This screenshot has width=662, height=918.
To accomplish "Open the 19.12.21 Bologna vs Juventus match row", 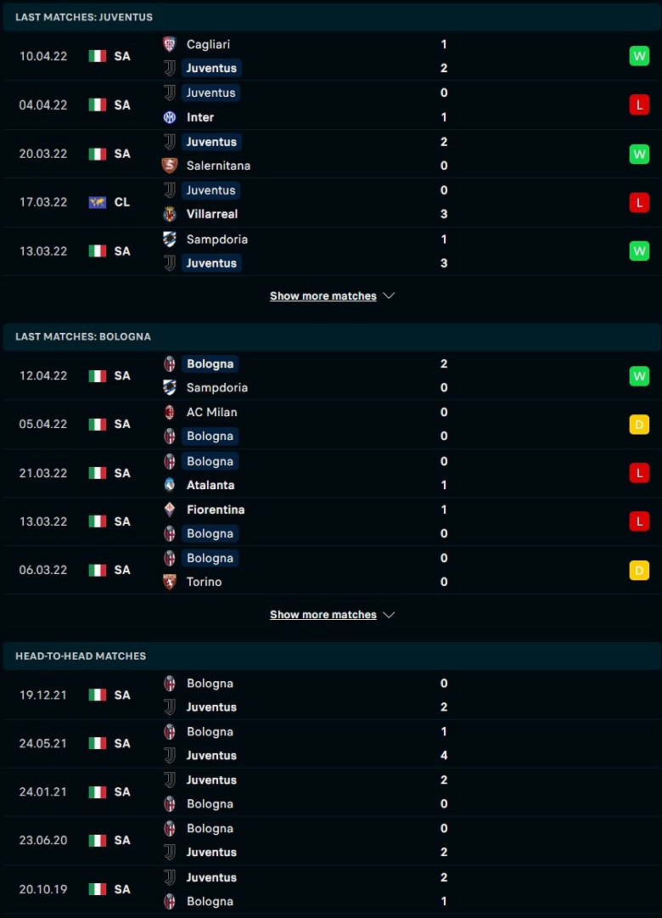I will 332,695.
